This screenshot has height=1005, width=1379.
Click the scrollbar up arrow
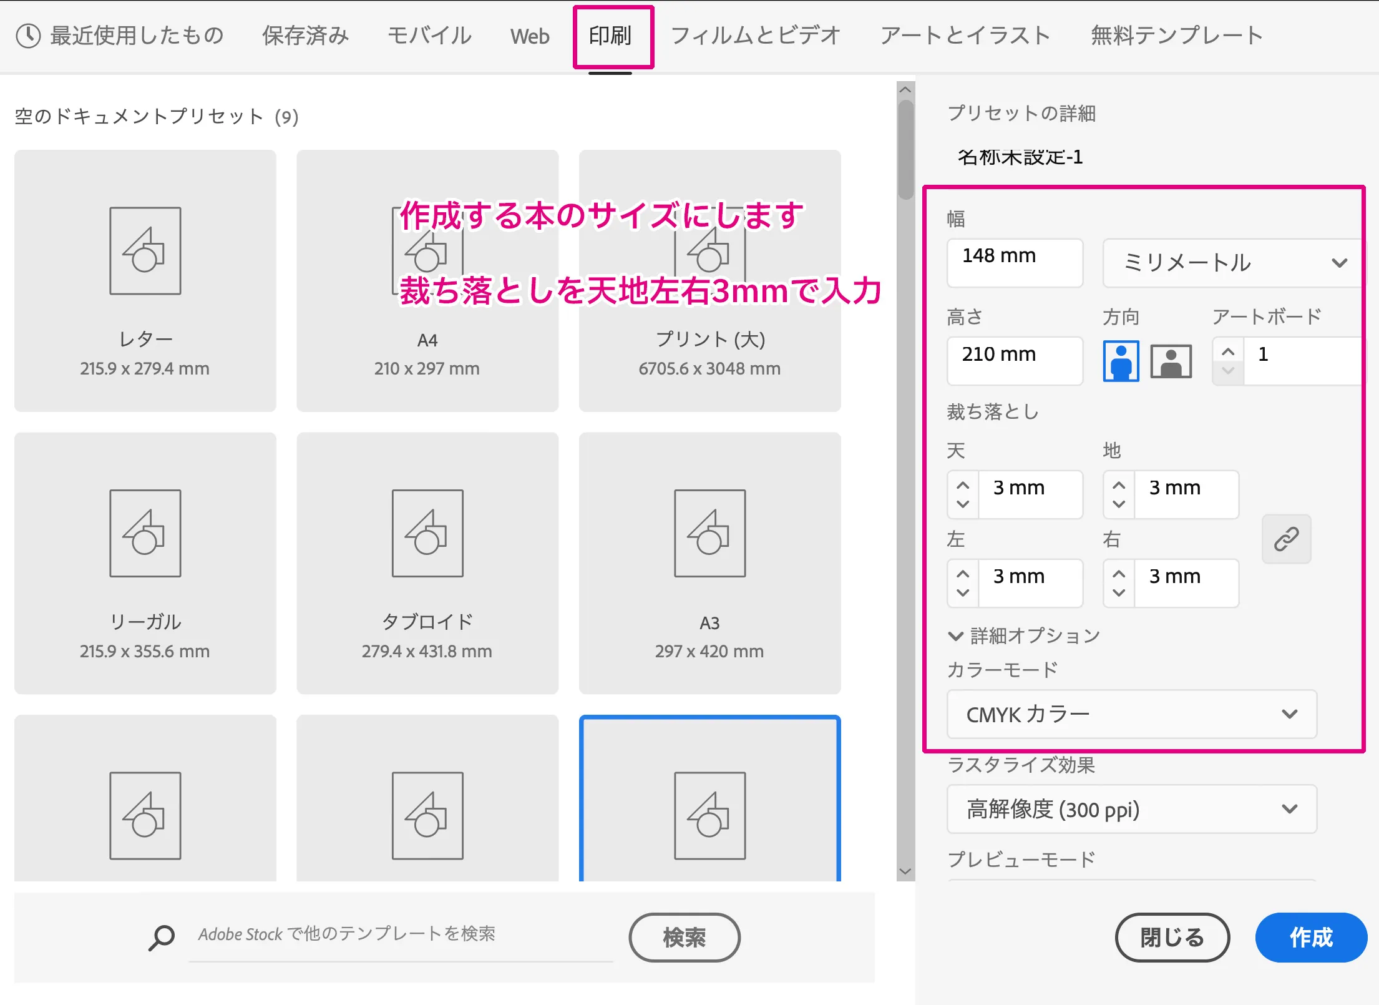pyautogui.click(x=905, y=90)
